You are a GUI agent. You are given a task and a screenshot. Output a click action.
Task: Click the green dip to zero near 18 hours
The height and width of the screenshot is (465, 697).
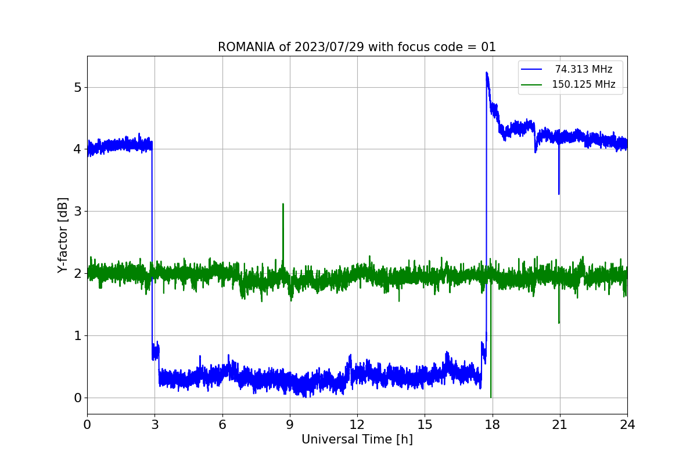coord(491,396)
